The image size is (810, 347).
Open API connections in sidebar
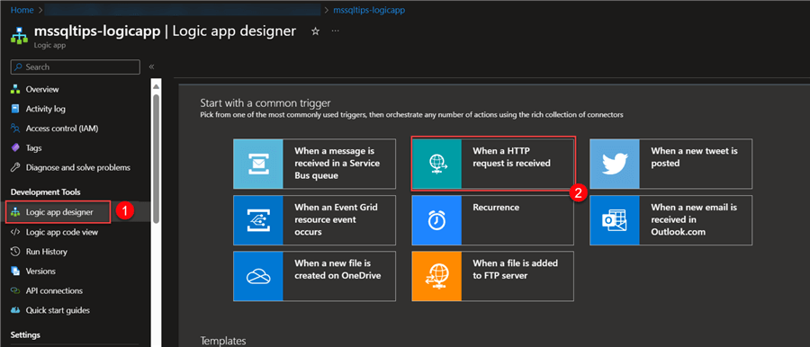click(x=54, y=290)
